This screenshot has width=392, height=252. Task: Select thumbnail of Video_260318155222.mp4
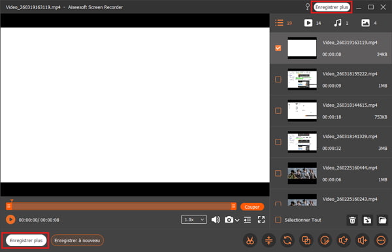pos(302,79)
